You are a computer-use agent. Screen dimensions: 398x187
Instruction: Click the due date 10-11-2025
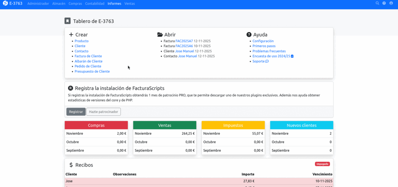(x=324, y=181)
